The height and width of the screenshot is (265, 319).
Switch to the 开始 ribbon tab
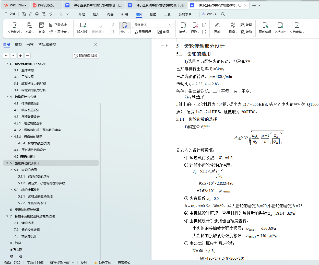click(x=82, y=14)
